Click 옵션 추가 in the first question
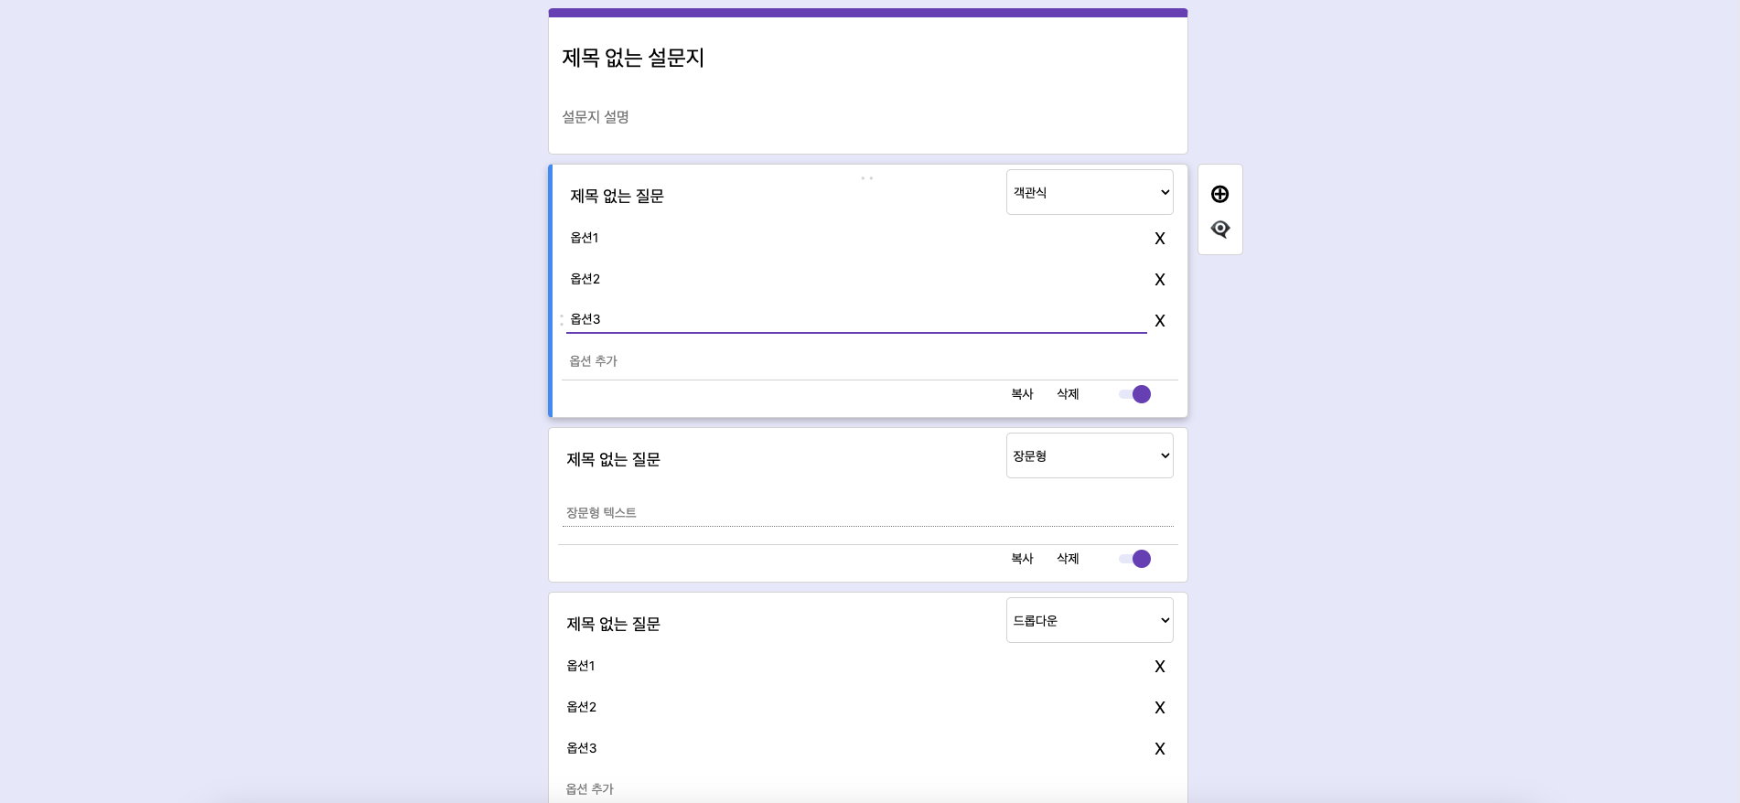 tap(592, 360)
